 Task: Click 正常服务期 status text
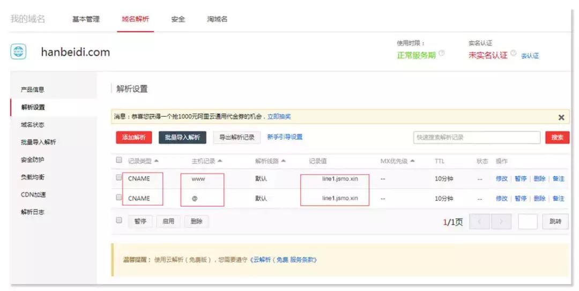point(416,55)
